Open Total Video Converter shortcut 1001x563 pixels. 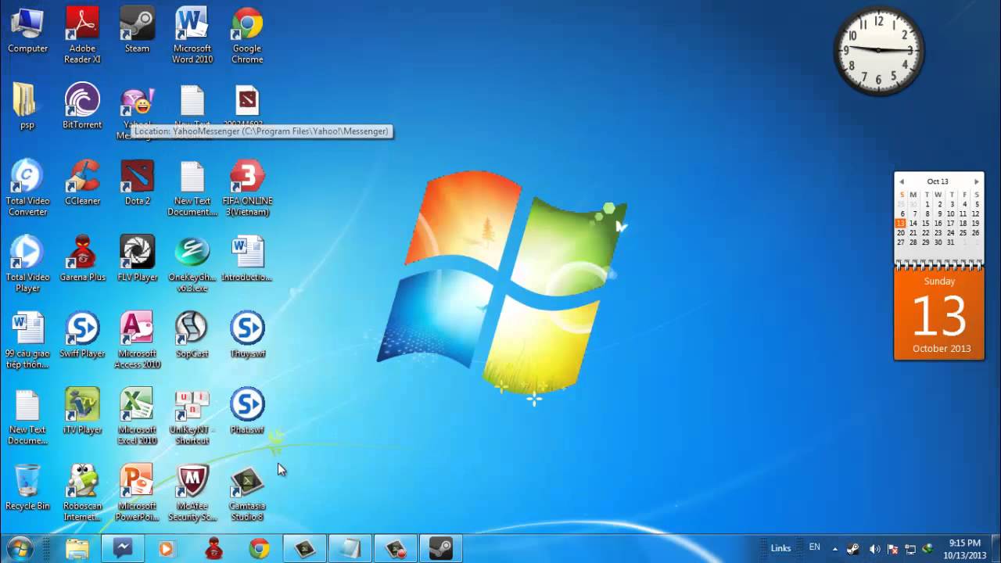click(x=27, y=188)
